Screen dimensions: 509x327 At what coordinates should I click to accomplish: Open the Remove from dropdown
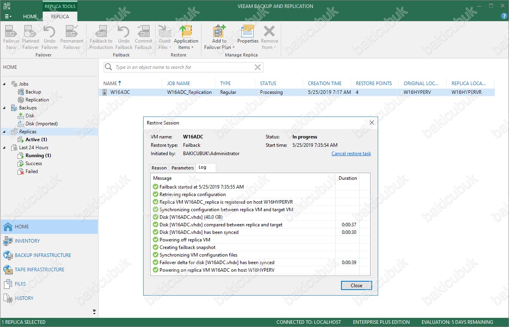270,37
